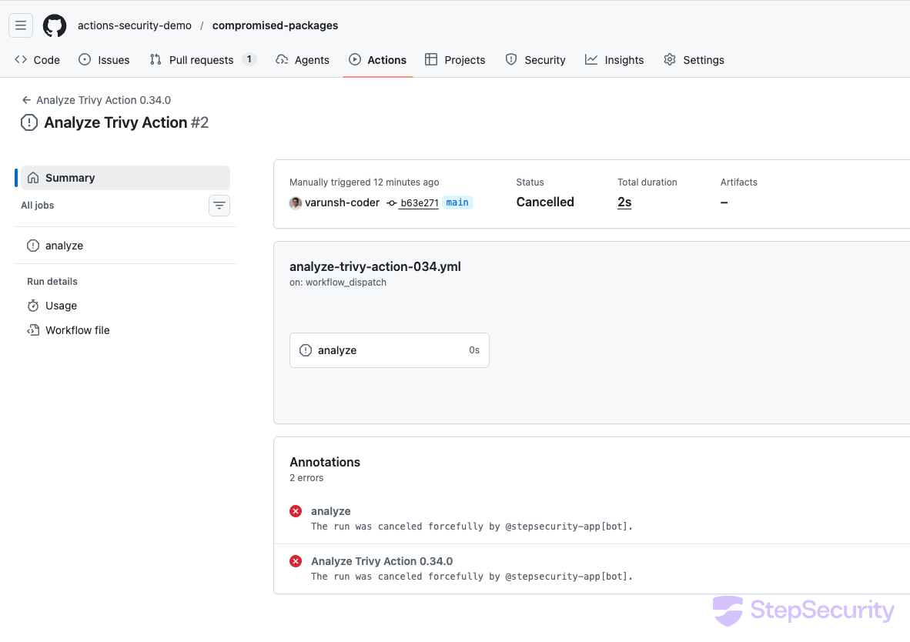Open the hamburger navigation menu

click(21, 25)
